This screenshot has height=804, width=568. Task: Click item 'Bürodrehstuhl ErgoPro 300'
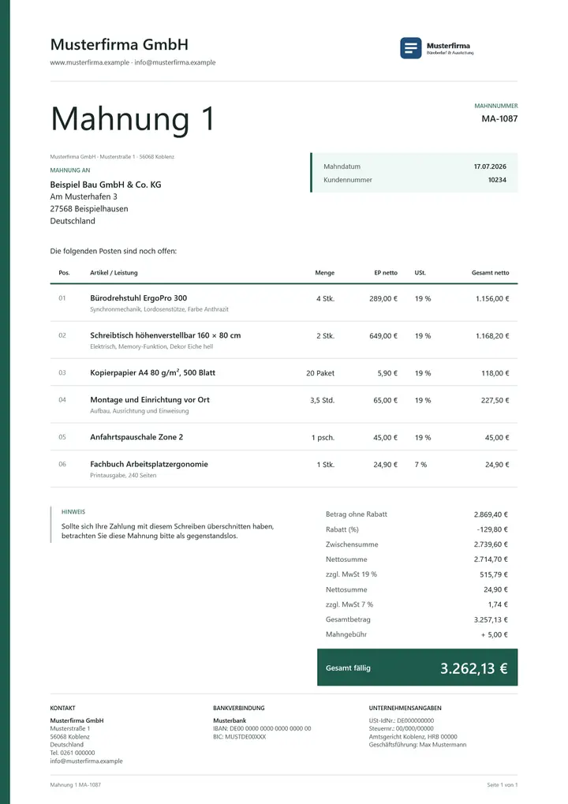pyautogui.click(x=138, y=298)
